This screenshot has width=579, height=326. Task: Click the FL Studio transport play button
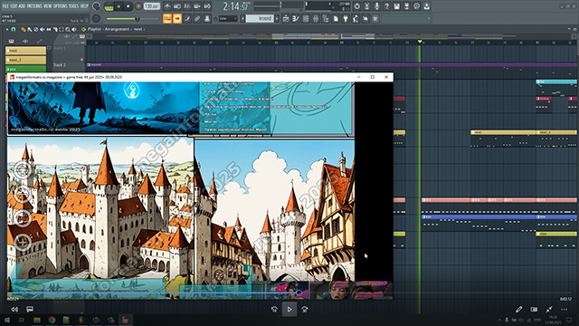coord(119,6)
